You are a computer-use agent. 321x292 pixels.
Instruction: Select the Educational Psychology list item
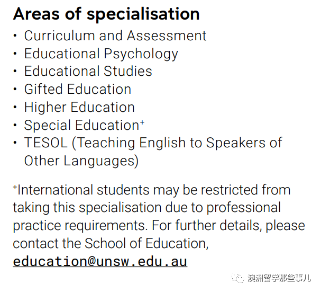[101, 54]
